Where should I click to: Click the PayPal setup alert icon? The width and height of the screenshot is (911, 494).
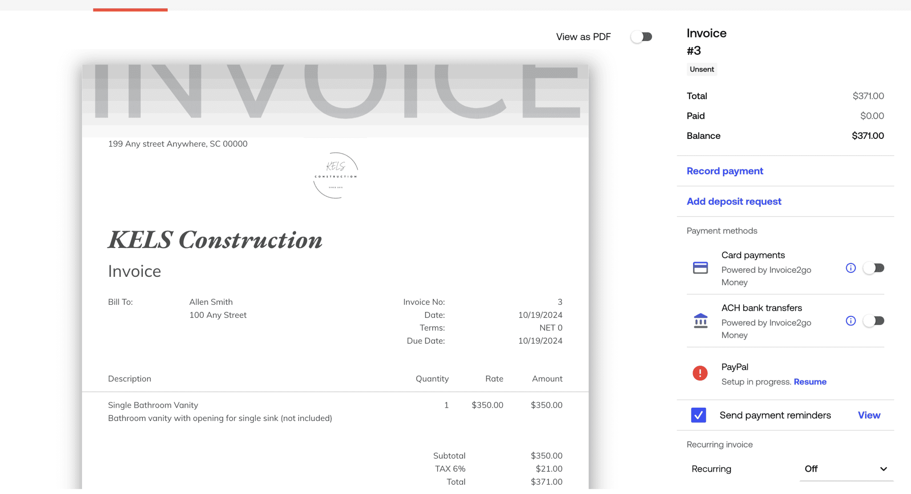700,374
